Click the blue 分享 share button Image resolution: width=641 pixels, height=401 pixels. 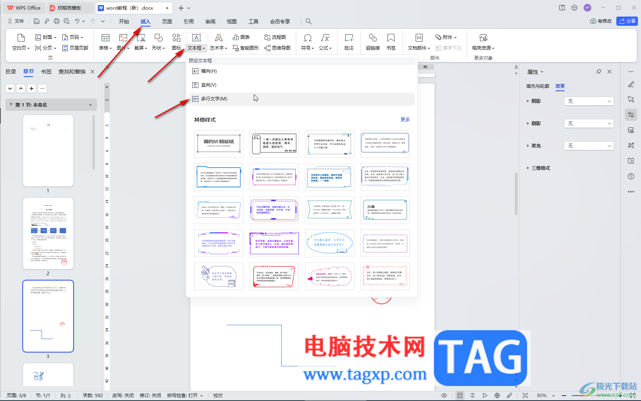(627, 21)
